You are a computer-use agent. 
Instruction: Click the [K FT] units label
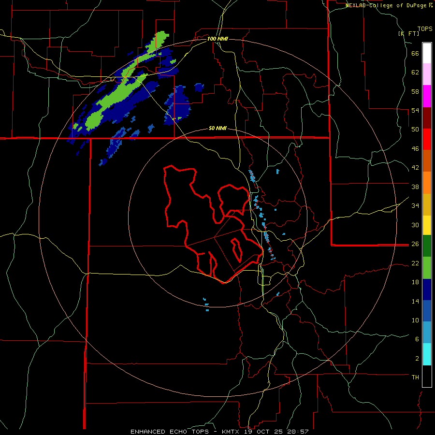click(x=408, y=33)
